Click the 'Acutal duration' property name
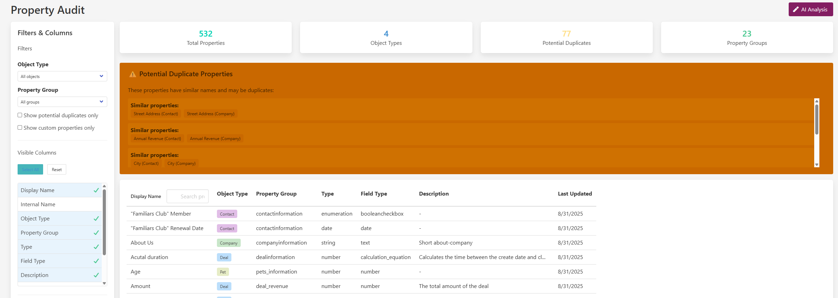The image size is (838, 298). (x=149, y=257)
